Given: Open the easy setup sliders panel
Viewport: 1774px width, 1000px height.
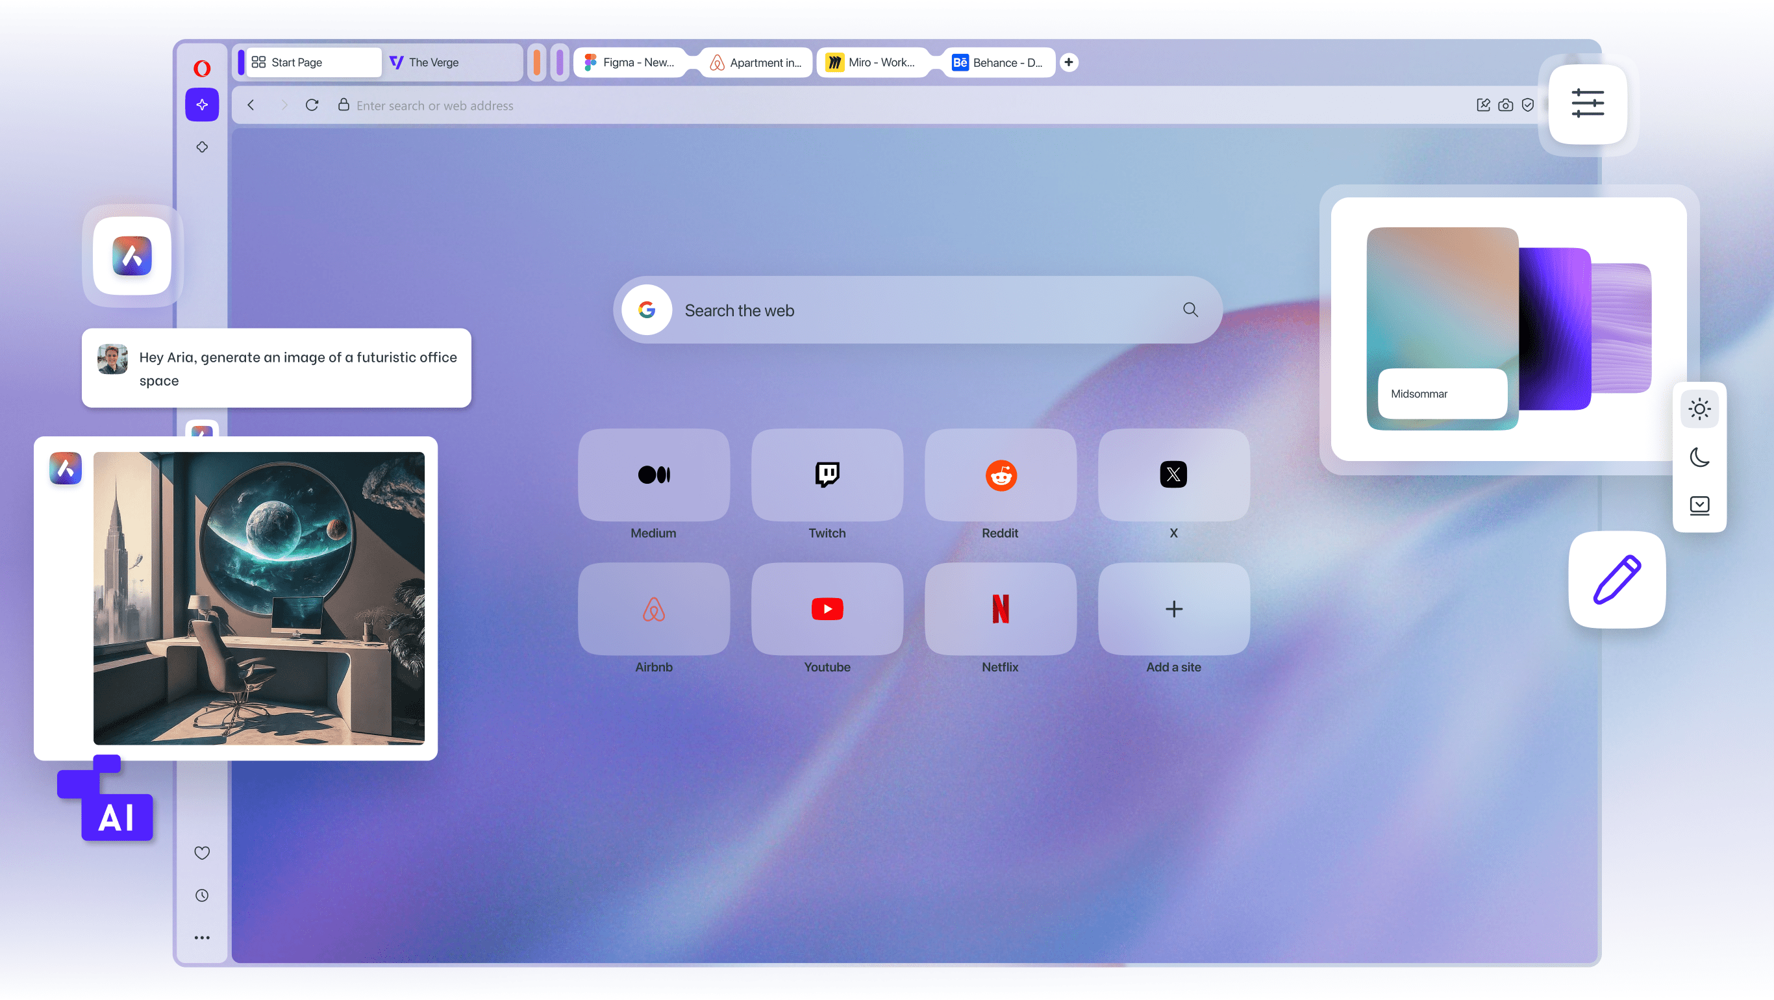Looking at the screenshot, I should (1588, 103).
